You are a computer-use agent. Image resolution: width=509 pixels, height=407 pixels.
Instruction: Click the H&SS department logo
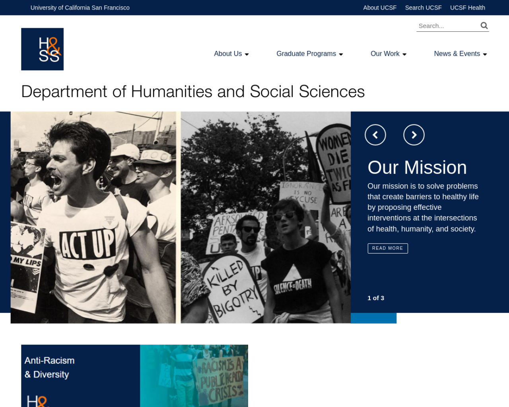[x=42, y=49]
